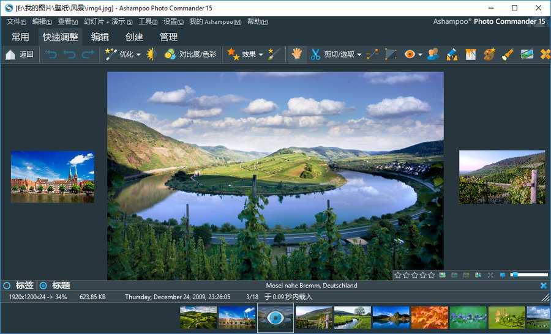Expand the 效果 effects dropdown arrow
Image resolution: width=551 pixels, height=334 pixels.
[x=261, y=54]
